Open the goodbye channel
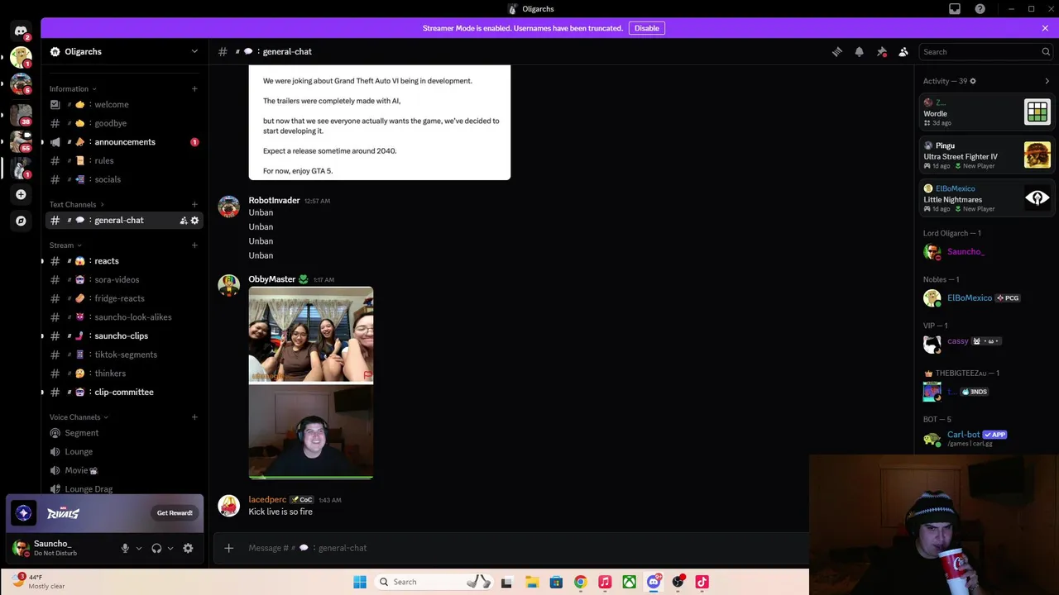1059x595 pixels. [124, 123]
